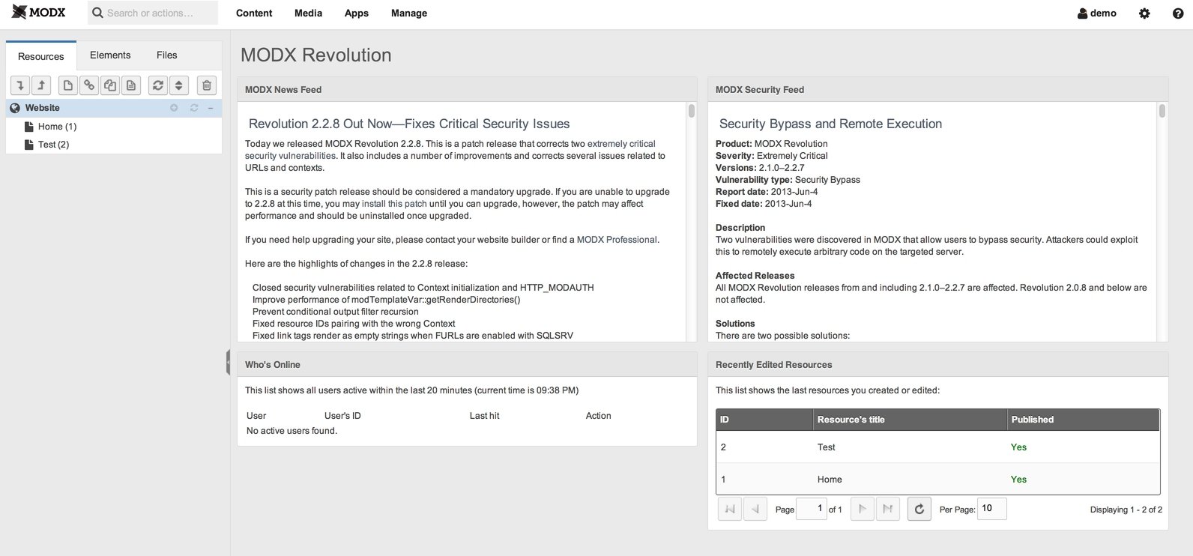
Task: Click the "User's ID" column label
Action: coord(342,416)
